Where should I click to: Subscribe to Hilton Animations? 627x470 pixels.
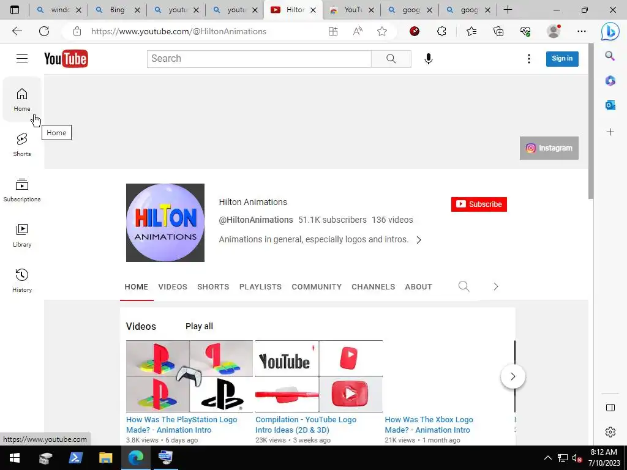(x=479, y=204)
